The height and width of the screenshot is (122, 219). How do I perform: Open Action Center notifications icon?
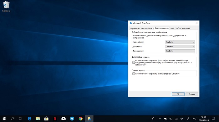click(x=213, y=119)
